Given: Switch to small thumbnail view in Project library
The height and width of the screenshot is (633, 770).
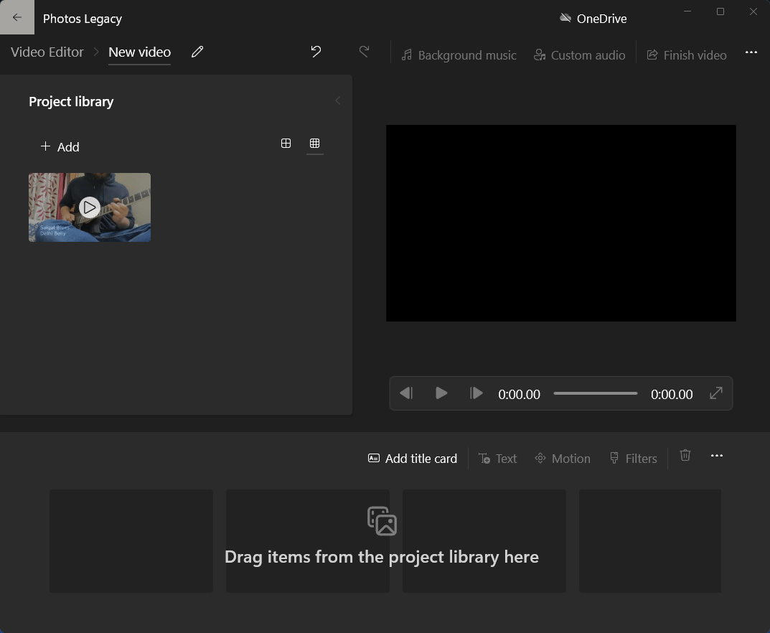Looking at the screenshot, I should pyautogui.click(x=314, y=144).
